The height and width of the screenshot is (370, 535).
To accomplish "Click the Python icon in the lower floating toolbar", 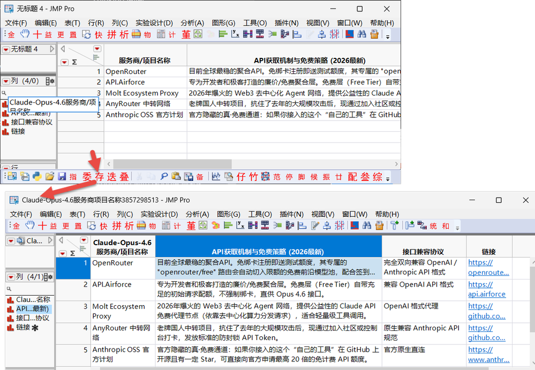I will coord(37,176).
